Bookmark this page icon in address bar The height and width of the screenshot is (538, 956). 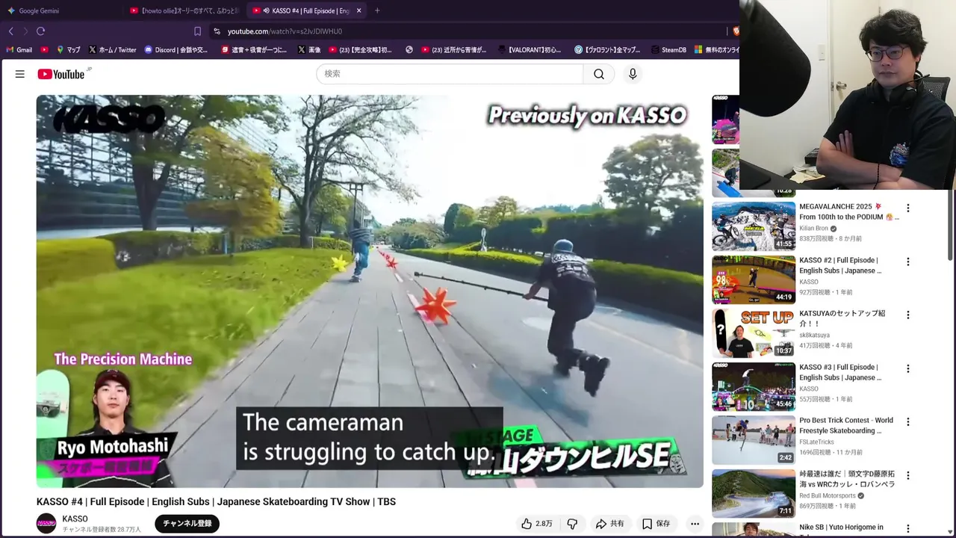pyautogui.click(x=197, y=31)
